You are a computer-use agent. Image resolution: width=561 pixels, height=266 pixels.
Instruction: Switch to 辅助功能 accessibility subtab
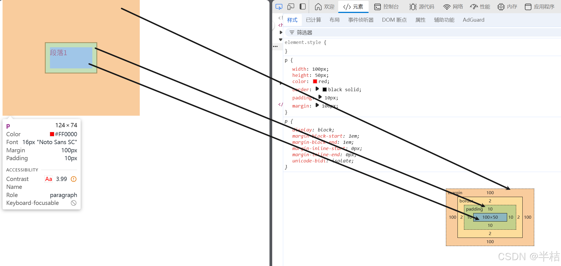point(444,20)
